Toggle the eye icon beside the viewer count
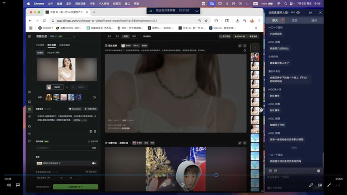The height and width of the screenshot is (195, 347). pos(298,12)
